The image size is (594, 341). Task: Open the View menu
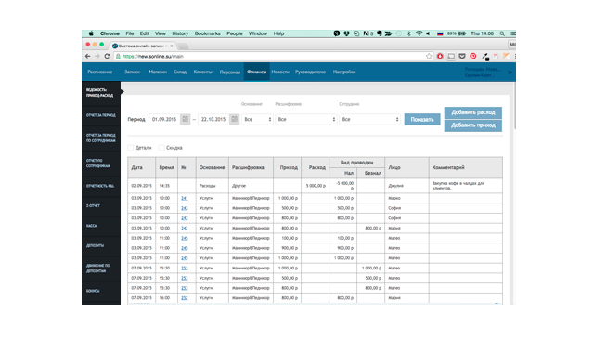point(161,33)
